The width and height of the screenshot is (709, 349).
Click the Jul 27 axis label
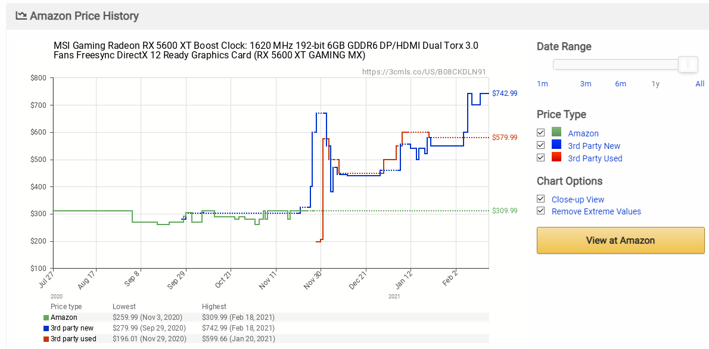coord(46,278)
